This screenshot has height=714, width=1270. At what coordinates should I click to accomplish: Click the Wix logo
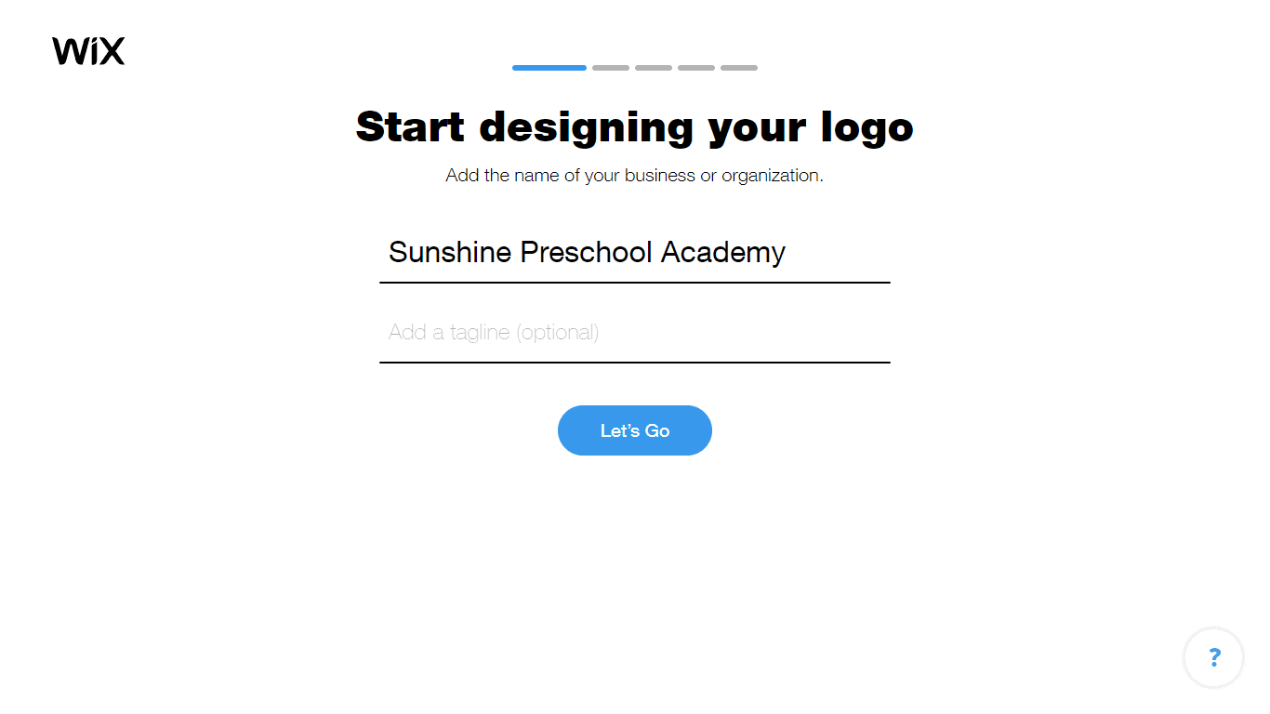point(88,51)
